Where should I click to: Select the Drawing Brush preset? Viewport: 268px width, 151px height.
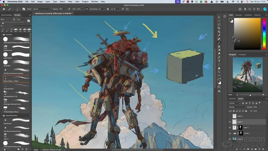click(x=16, y=86)
